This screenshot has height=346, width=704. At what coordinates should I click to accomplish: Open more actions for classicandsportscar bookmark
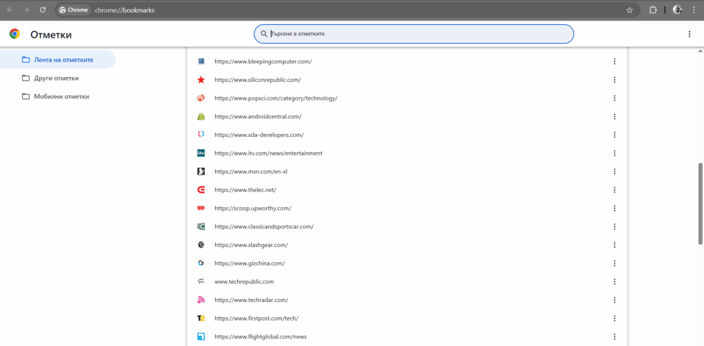(x=615, y=226)
